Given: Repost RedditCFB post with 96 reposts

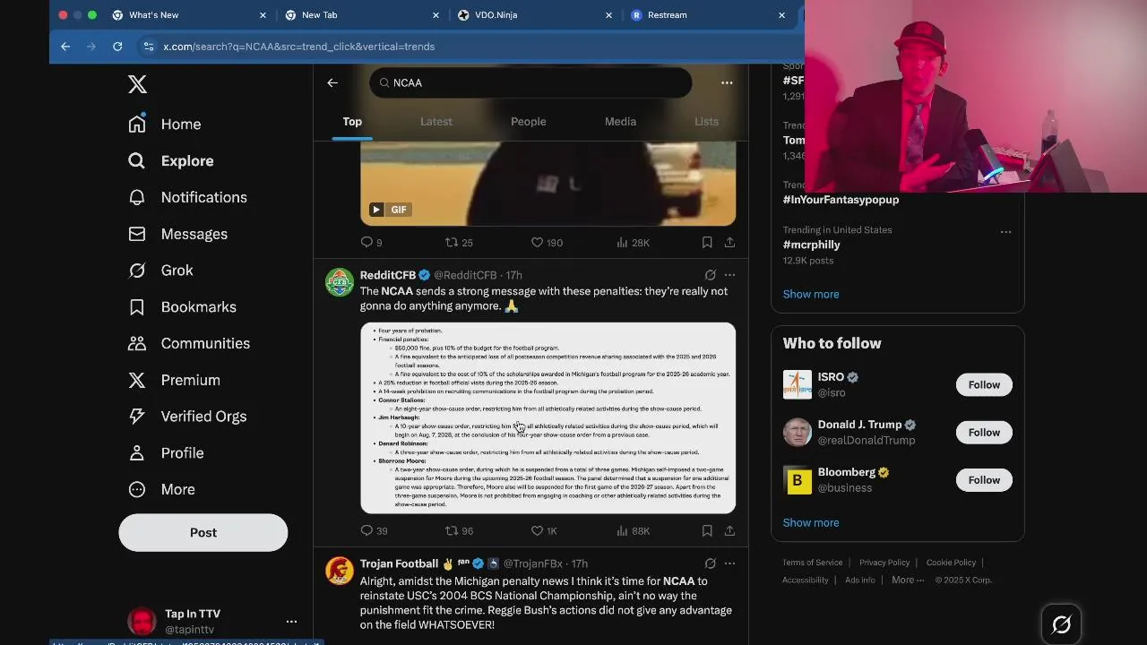Looking at the screenshot, I should click(459, 531).
